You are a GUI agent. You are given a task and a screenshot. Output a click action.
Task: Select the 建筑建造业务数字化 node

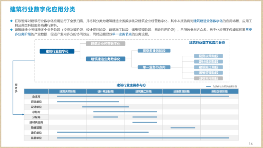coord(105,59)
